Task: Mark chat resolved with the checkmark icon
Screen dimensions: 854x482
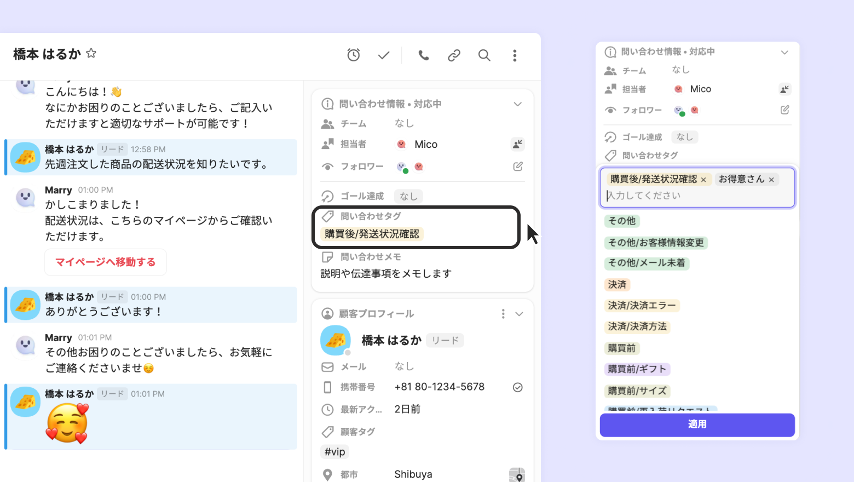Action: pyautogui.click(x=384, y=55)
